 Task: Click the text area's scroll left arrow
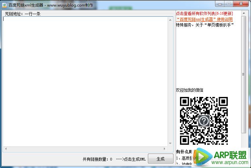pyautogui.click(x=6, y=149)
